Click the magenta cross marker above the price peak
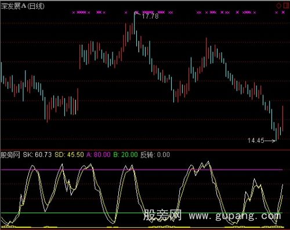Screen dimensions: 290x230 coord(136,12)
